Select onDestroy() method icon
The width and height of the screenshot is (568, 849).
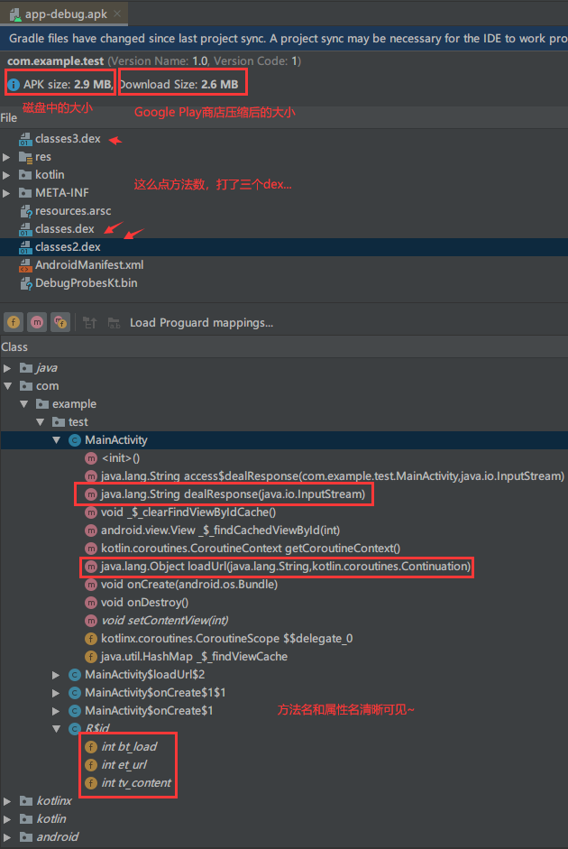[91, 603]
